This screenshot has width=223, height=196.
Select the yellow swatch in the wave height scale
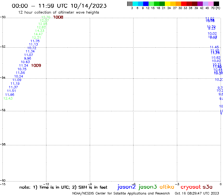[168, 4]
